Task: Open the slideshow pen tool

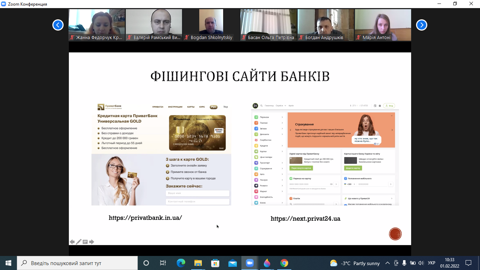Action: pos(79,242)
